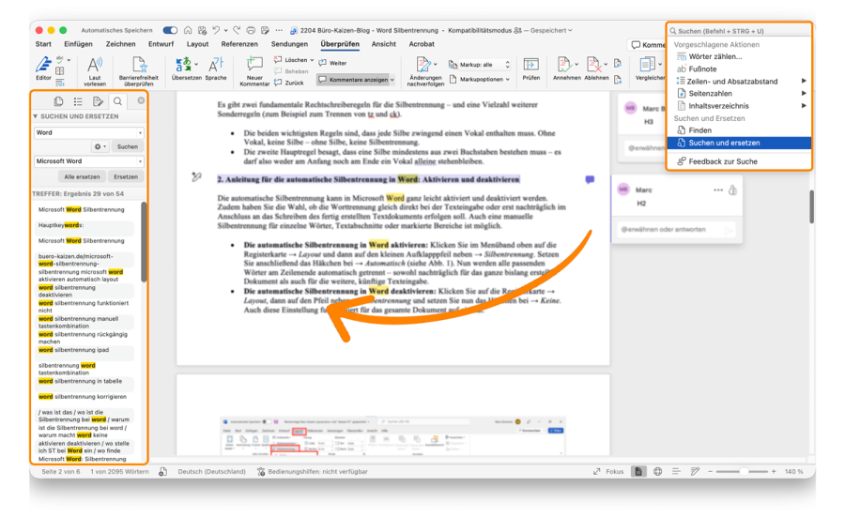The image size is (845, 517).
Task: Click the print icon in title bar
Action: tap(251, 30)
